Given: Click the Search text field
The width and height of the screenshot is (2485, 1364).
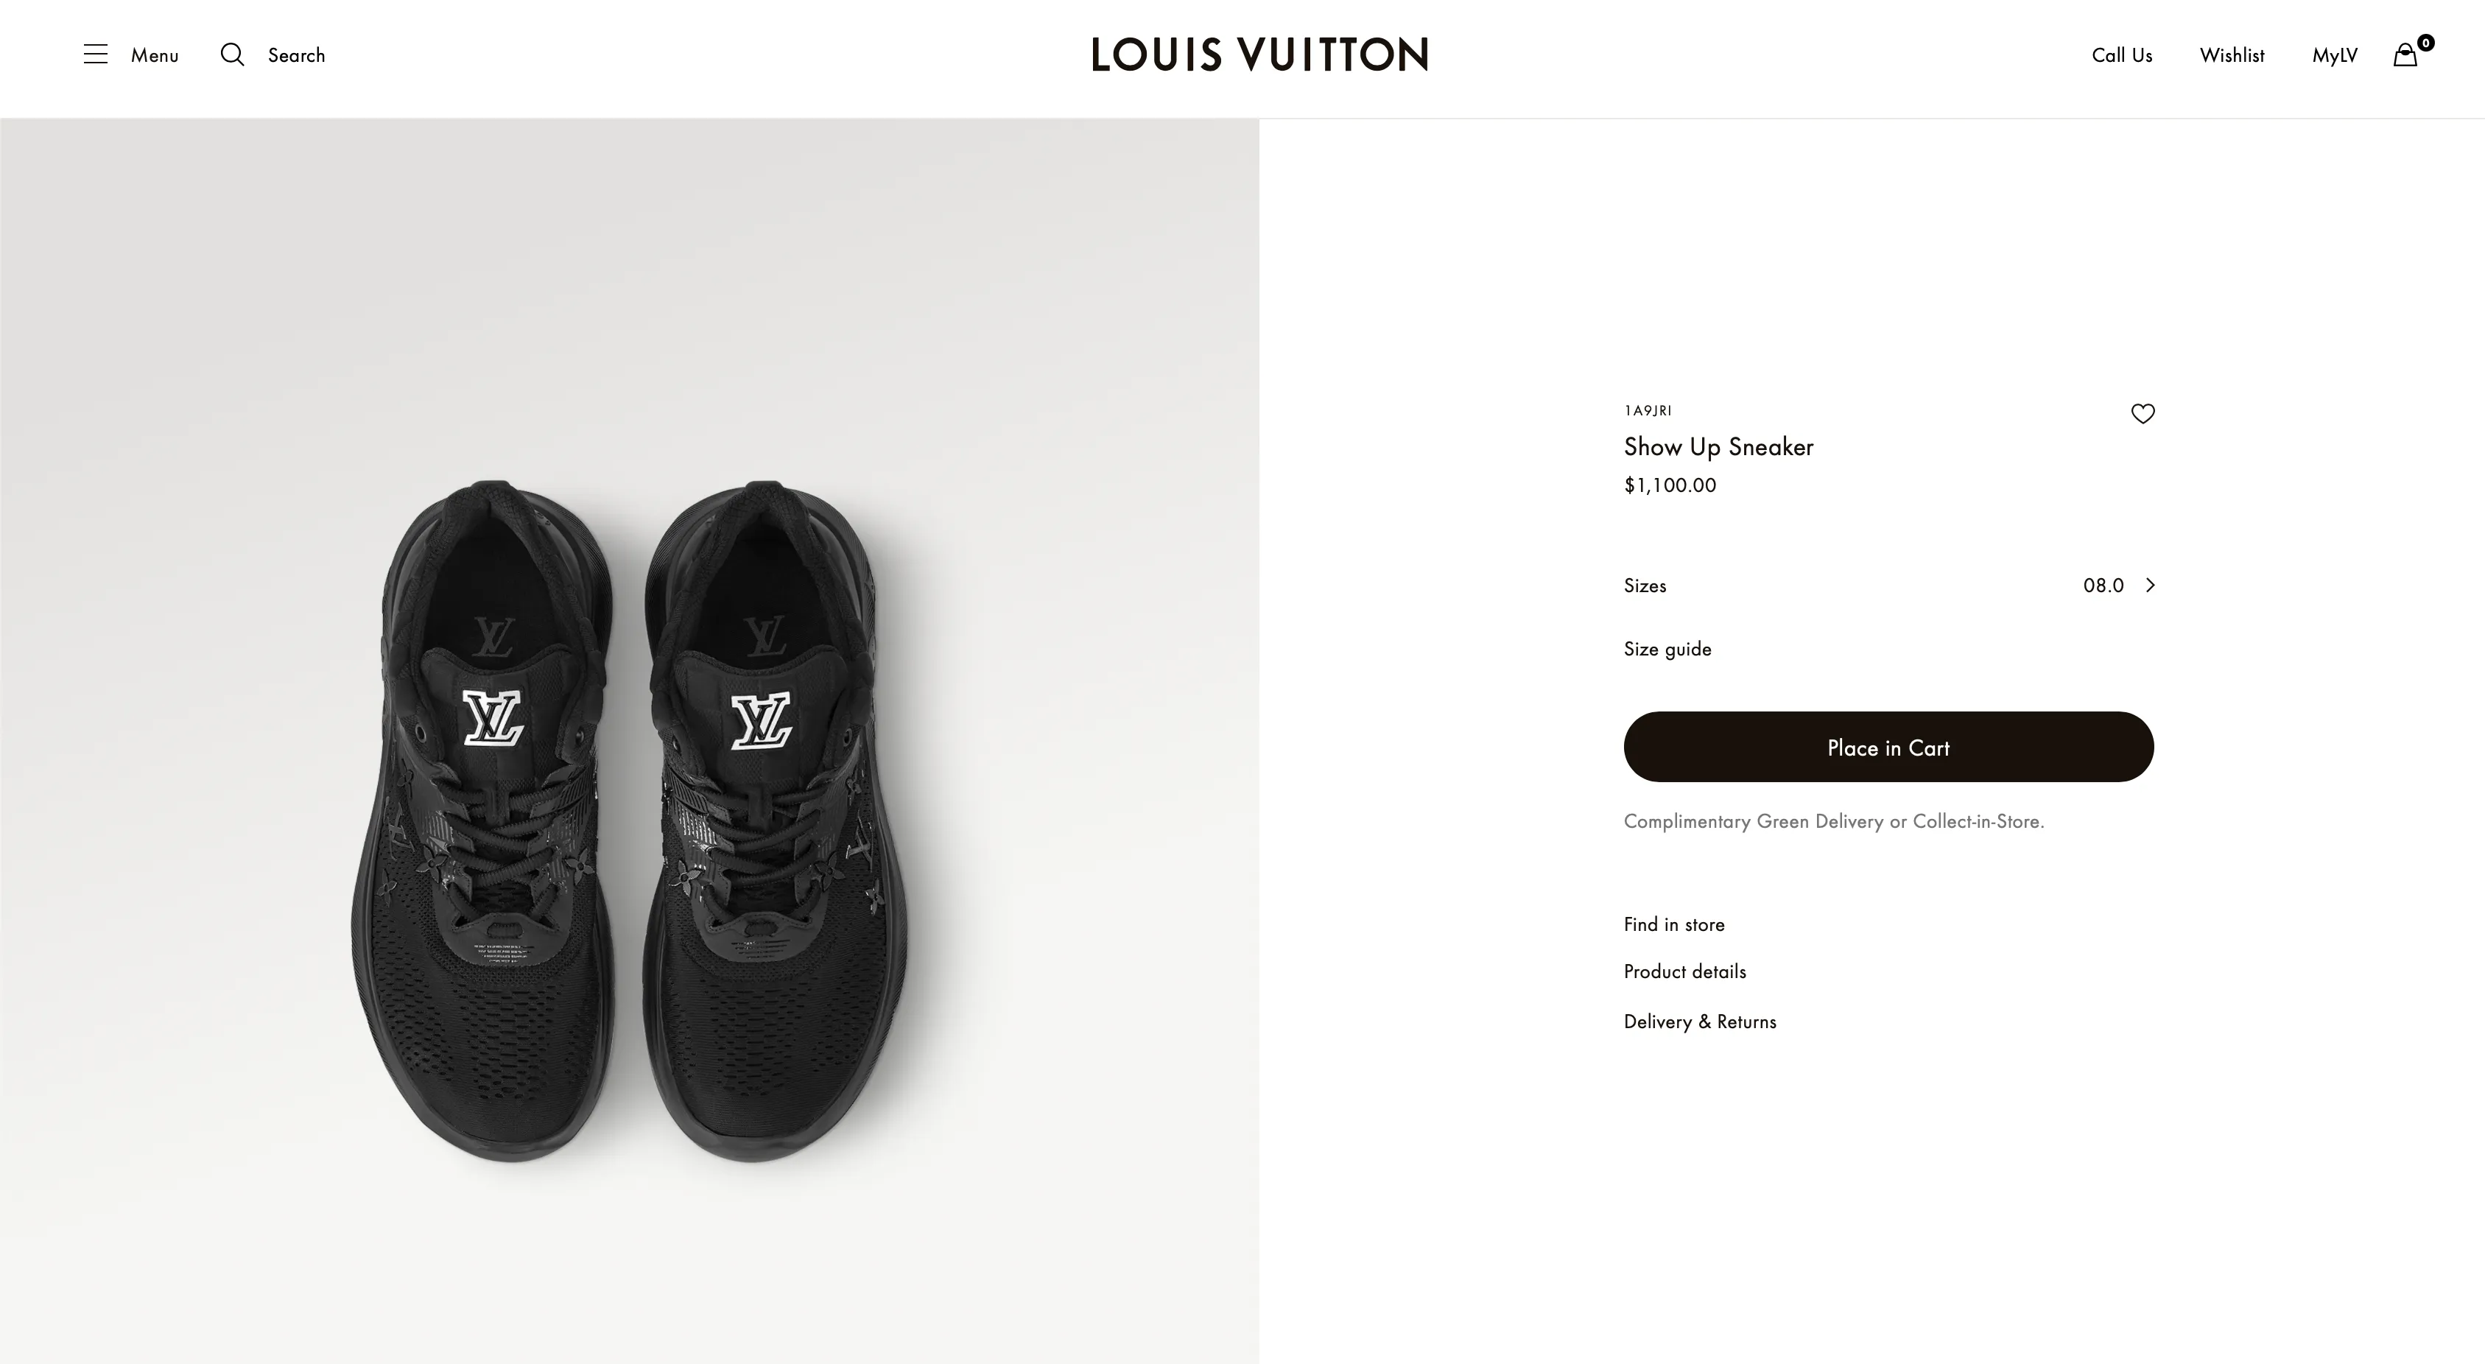Looking at the screenshot, I should (296, 55).
